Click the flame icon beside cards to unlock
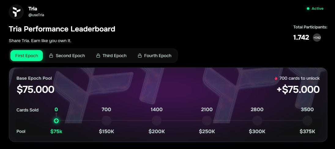This screenshot has width=335, height=149. pyautogui.click(x=276, y=78)
